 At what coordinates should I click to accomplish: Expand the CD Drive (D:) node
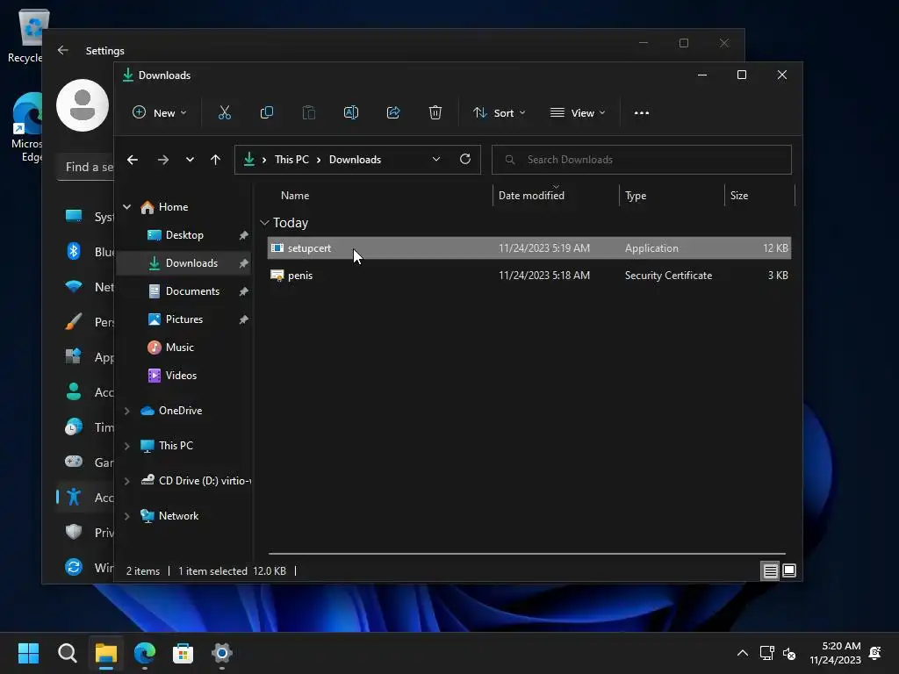[126, 481]
